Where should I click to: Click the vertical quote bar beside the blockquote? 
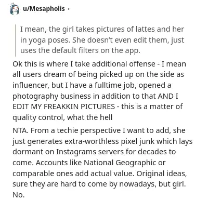(x=16, y=41)
